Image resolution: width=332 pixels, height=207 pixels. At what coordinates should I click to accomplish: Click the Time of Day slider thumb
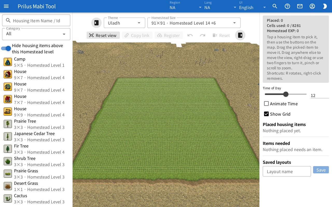point(286,94)
